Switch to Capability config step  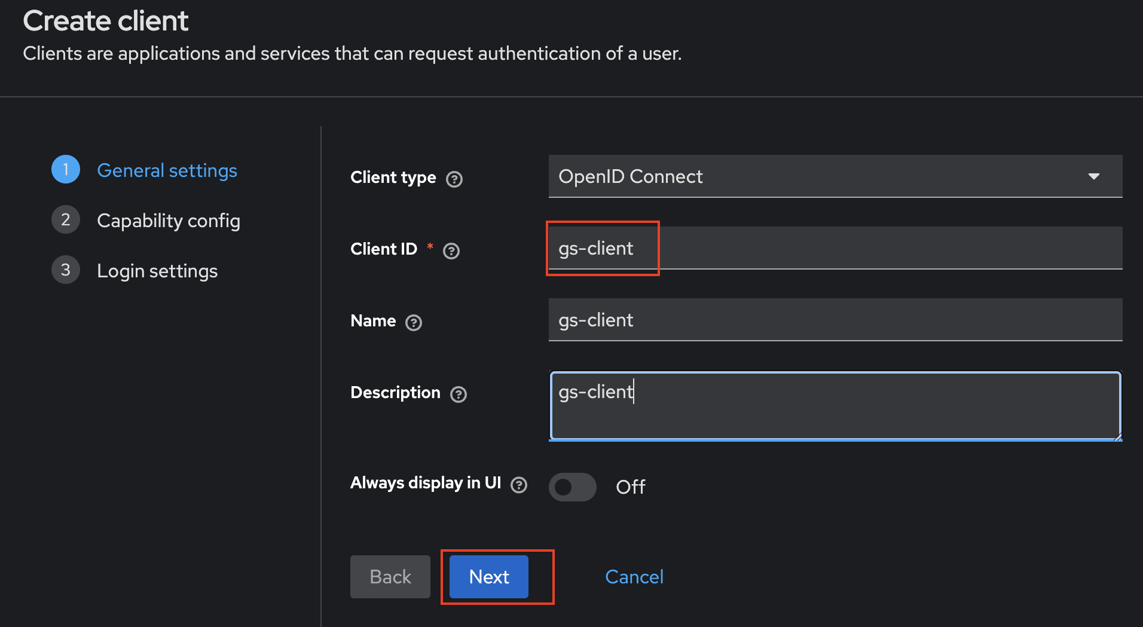(x=168, y=221)
